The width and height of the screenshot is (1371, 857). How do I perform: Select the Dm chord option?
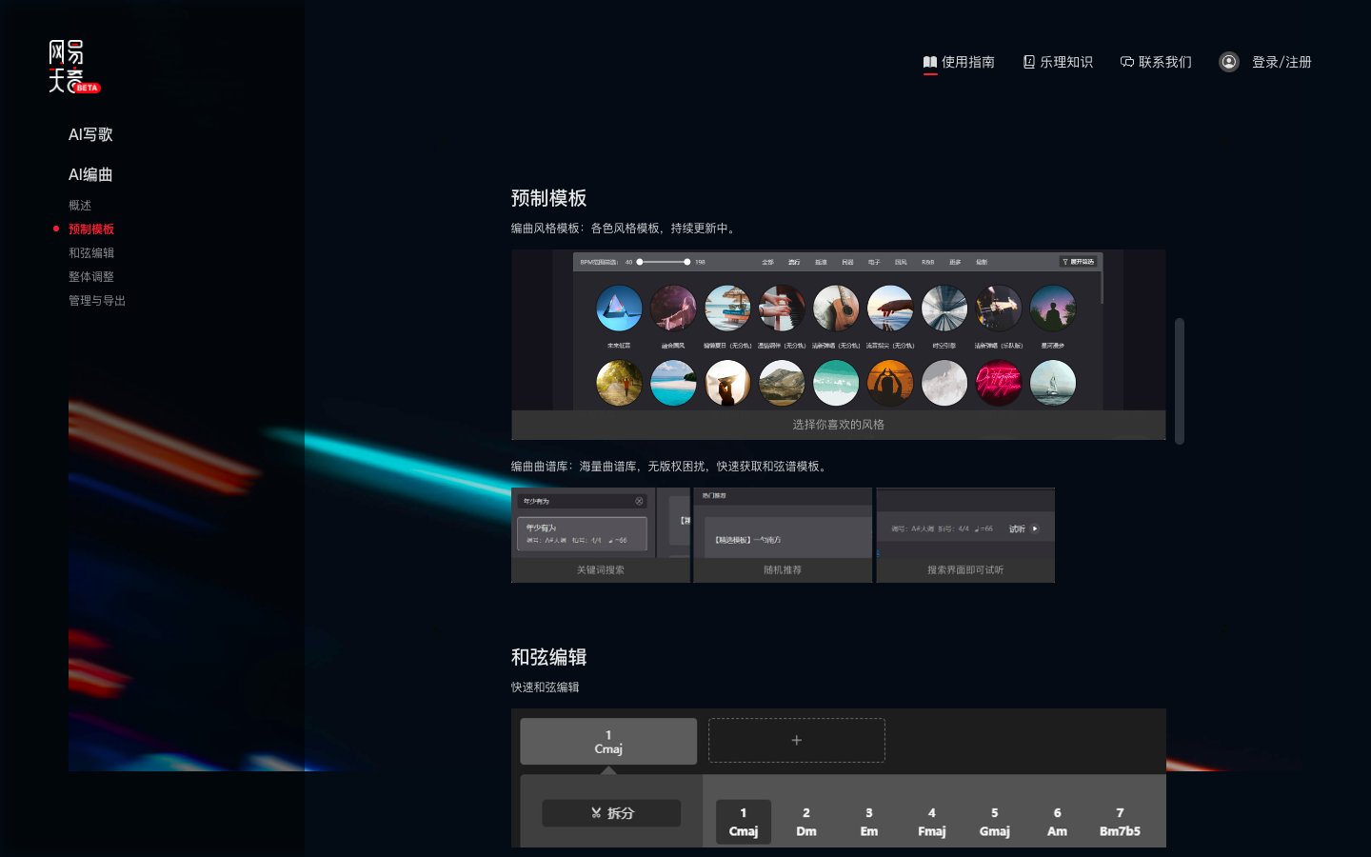click(x=806, y=822)
